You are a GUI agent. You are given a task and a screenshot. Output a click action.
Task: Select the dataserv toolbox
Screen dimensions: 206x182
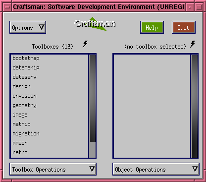click(x=50, y=77)
